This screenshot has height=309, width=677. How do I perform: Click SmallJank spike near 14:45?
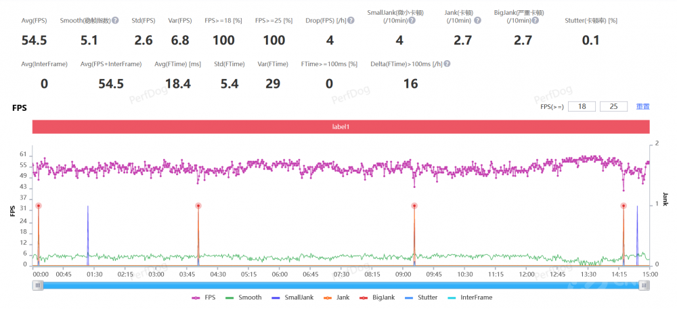[x=637, y=235]
